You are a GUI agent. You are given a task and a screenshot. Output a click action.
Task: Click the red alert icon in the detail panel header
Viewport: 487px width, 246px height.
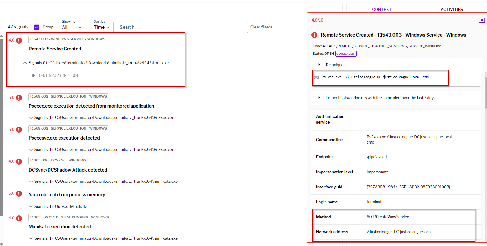[x=314, y=35]
